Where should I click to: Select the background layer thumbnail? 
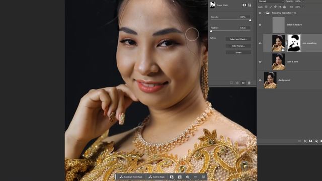coord(270,80)
